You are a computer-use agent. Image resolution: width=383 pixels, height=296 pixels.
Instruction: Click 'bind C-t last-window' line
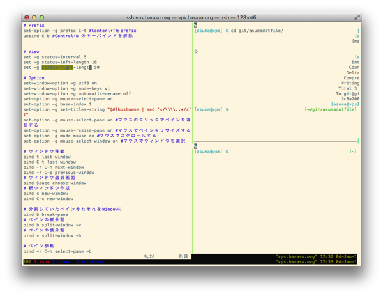coord(50,162)
